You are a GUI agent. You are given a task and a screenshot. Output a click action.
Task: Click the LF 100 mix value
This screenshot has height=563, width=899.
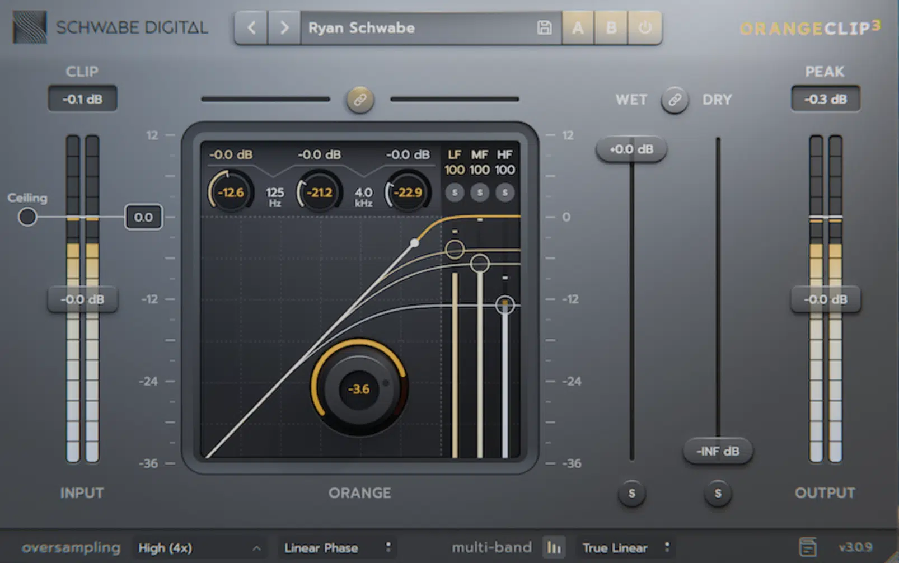(455, 170)
